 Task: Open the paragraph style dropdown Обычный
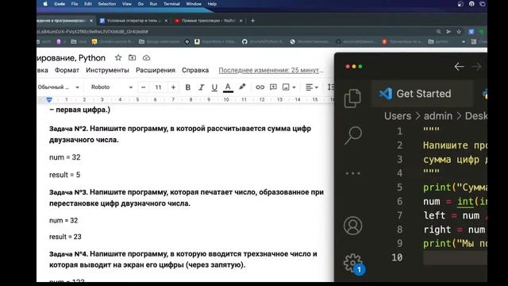click(x=58, y=87)
